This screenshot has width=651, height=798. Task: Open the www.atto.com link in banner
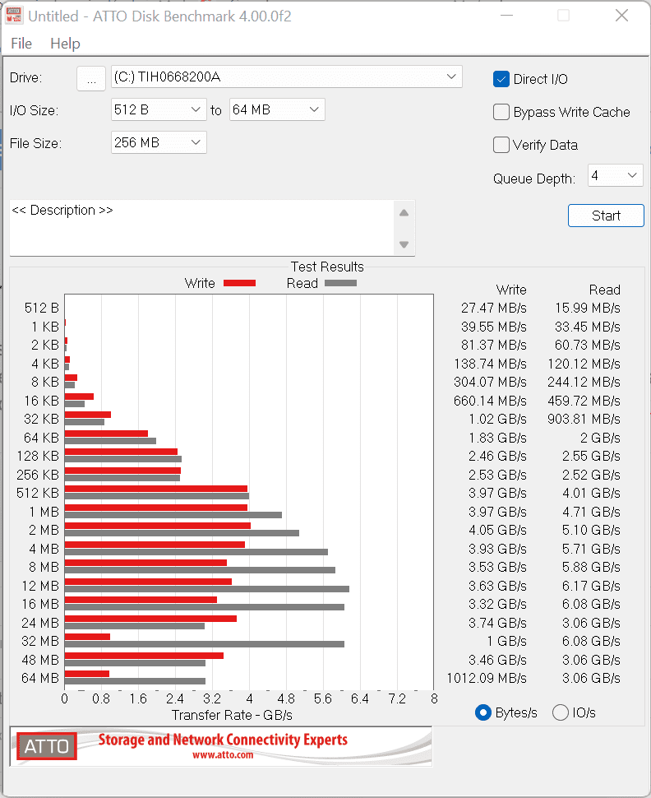(223, 755)
